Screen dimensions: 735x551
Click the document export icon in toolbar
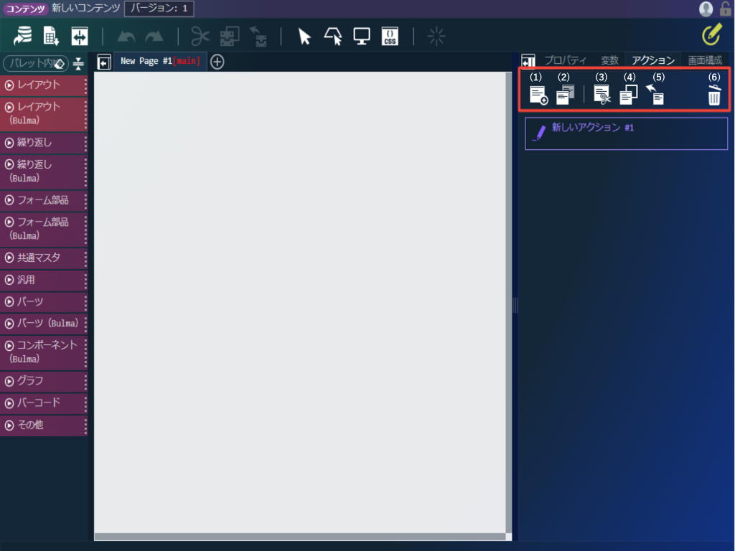[x=51, y=36]
